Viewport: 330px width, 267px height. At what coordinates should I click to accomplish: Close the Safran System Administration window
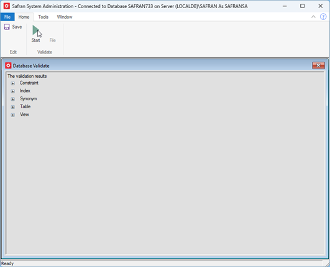click(x=320, y=6)
